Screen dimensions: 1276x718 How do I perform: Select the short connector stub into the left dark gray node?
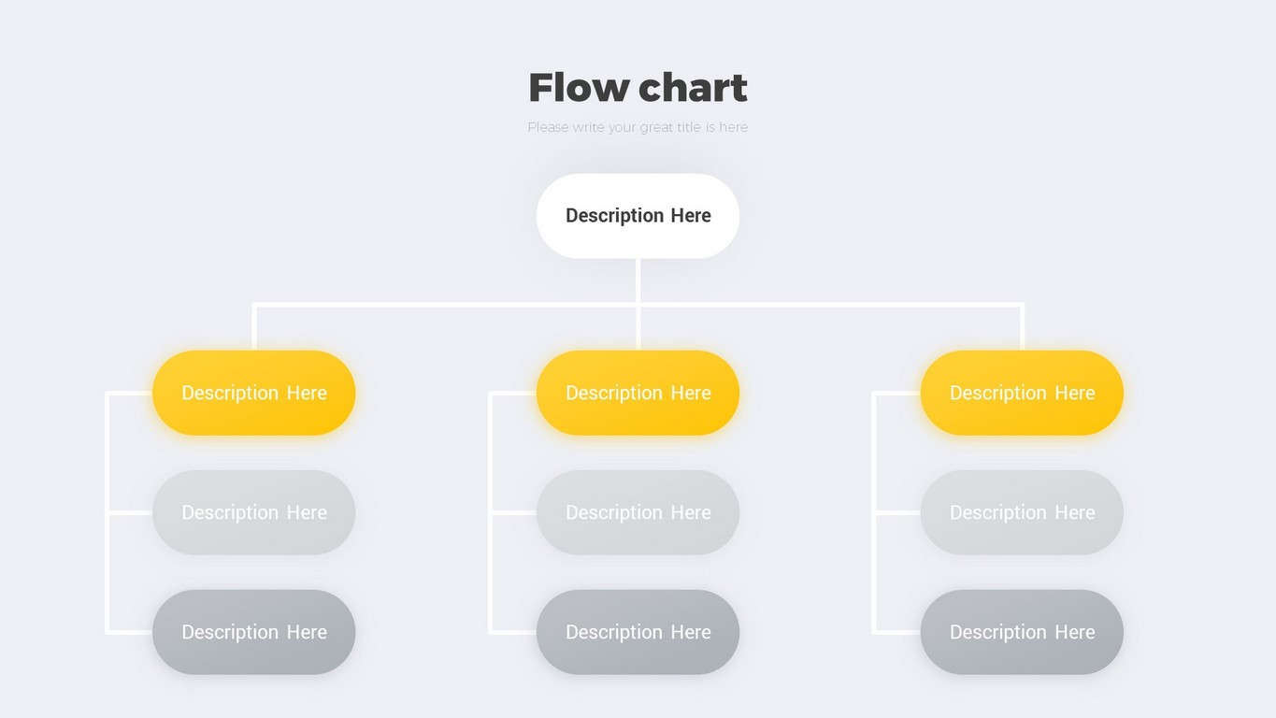(131, 632)
